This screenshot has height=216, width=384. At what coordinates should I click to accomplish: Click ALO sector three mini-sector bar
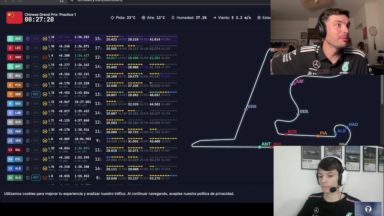(x=163, y=175)
